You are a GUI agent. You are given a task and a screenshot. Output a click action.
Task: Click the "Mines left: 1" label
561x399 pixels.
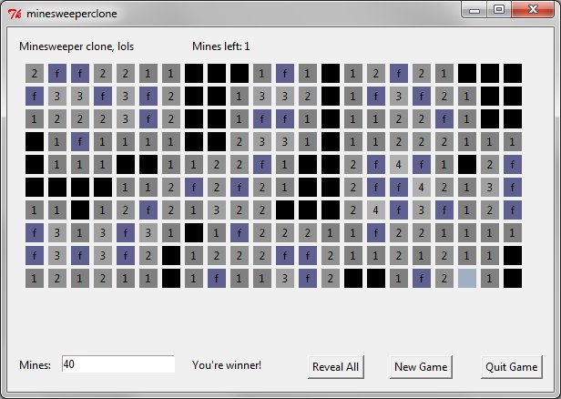(220, 46)
